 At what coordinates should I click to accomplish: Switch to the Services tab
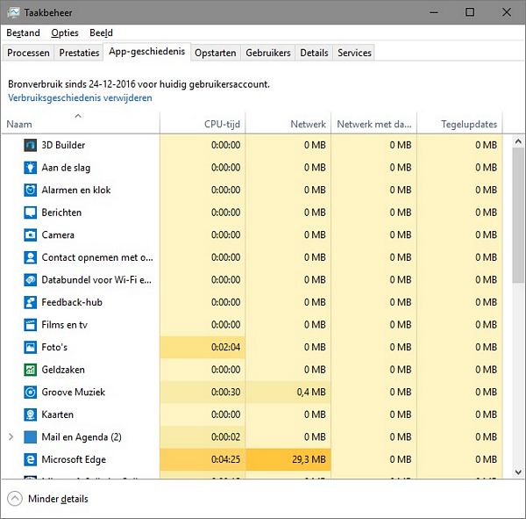(x=354, y=53)
